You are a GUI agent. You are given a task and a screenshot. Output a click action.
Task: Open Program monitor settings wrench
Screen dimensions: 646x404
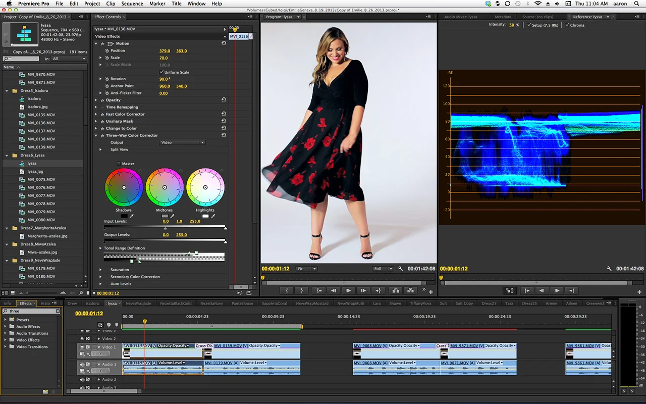[x=401, y=269]
